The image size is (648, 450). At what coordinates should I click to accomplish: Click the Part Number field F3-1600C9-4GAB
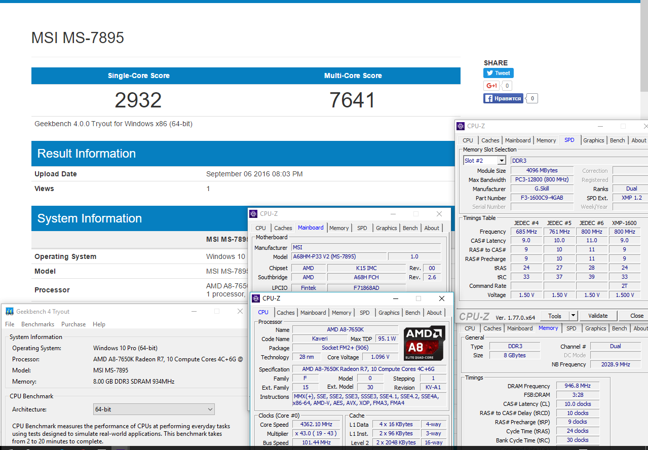pos(542,198)
